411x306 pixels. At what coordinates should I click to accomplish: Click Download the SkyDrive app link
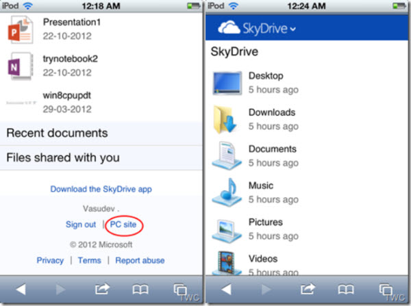click(x=101, y=189)
